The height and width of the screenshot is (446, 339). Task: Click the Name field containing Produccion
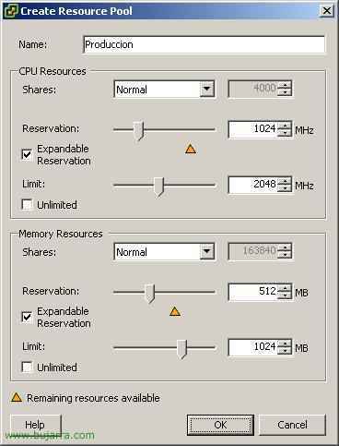(204, 44)
